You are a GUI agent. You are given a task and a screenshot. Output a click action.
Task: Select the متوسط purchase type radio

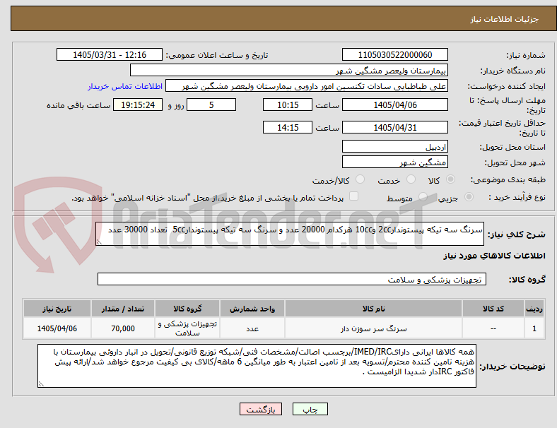coord(423,197)
